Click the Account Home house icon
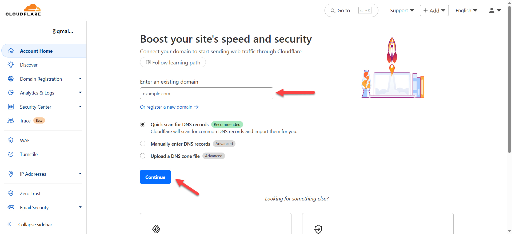Image resolution: width=512 pixels, height=234 pixels. click(x=11, y=51)
